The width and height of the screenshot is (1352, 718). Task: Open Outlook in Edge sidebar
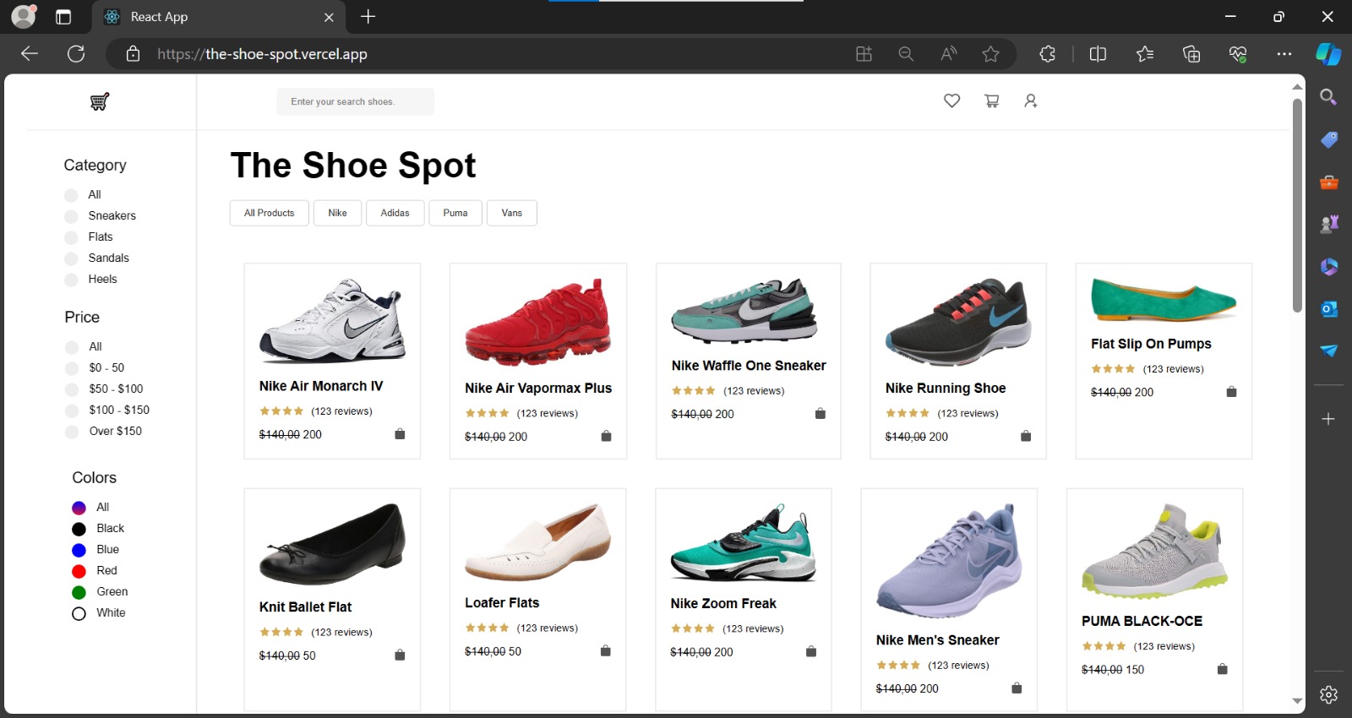pyautogui.click(x=1328, y=309)
